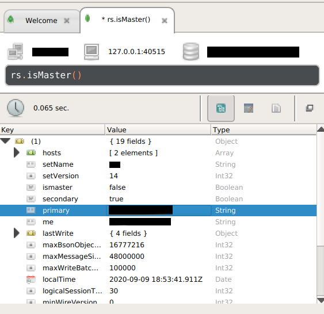The image size is (324, 314).
Task: Click the scrollbar down arrow
Action: pos(321,300)
